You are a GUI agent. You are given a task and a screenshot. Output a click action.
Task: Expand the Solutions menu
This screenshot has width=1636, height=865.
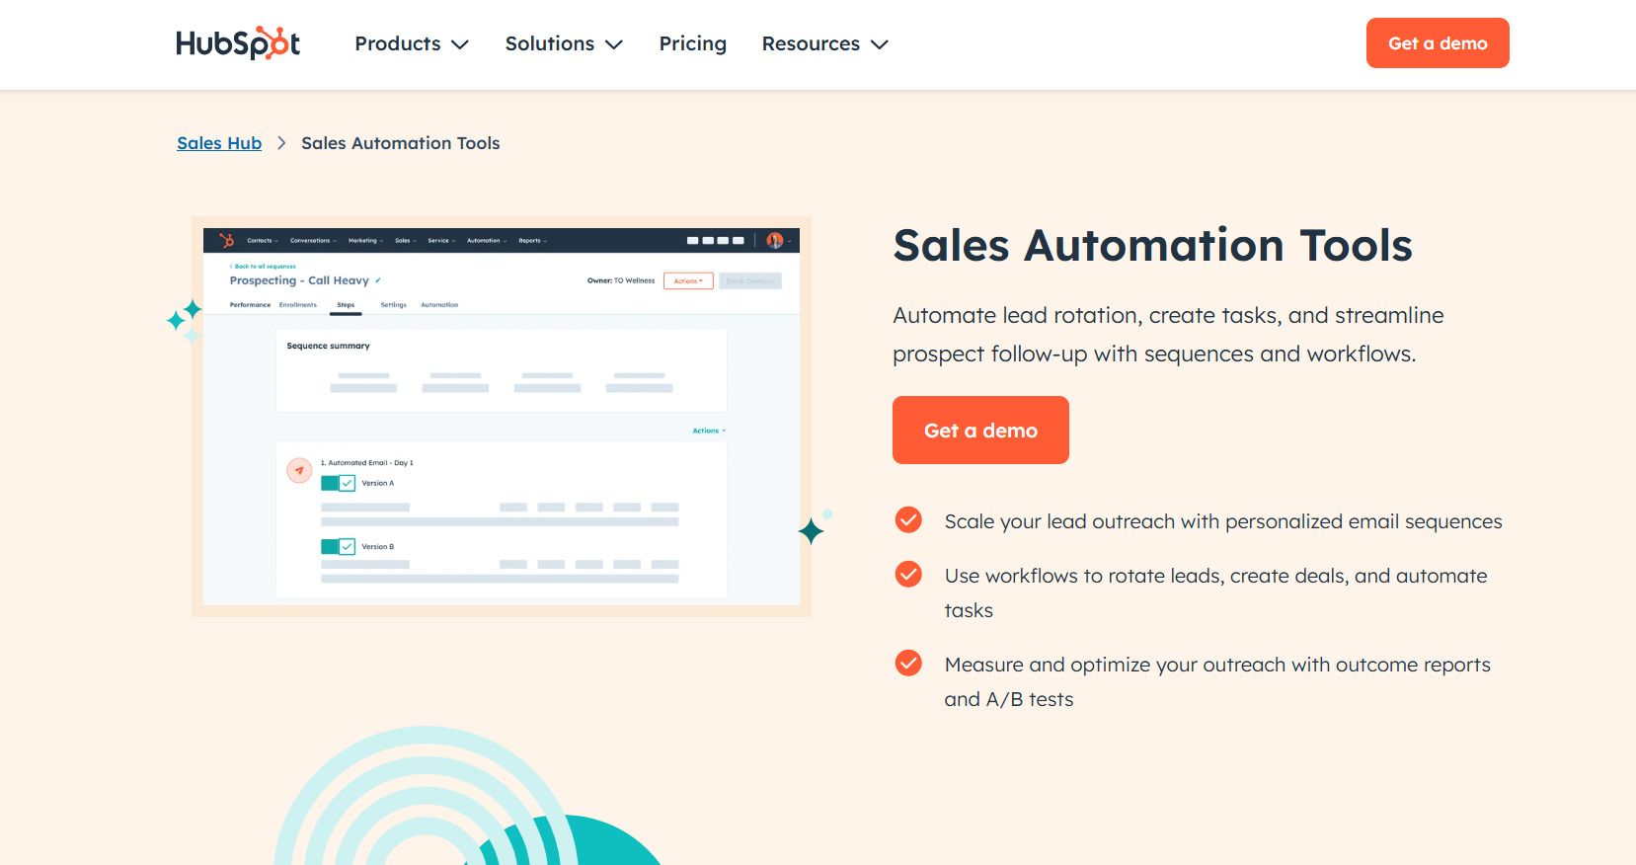tap(564, 43)
